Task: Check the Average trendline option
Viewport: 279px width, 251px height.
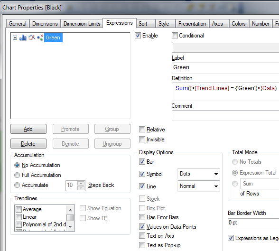Action: [x=19, y=209]
